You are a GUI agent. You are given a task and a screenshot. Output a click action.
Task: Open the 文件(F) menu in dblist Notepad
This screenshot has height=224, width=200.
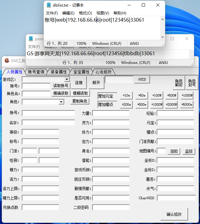pyautogui.click(x=52, y=13)
